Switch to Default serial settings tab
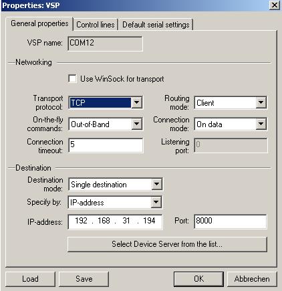 (x=156, y=25)
